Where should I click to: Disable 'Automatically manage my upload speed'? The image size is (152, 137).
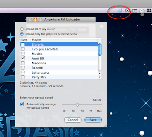point(22,104)
